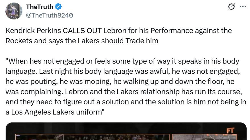Click the FT logo on the video

click(x=230, y=131)
